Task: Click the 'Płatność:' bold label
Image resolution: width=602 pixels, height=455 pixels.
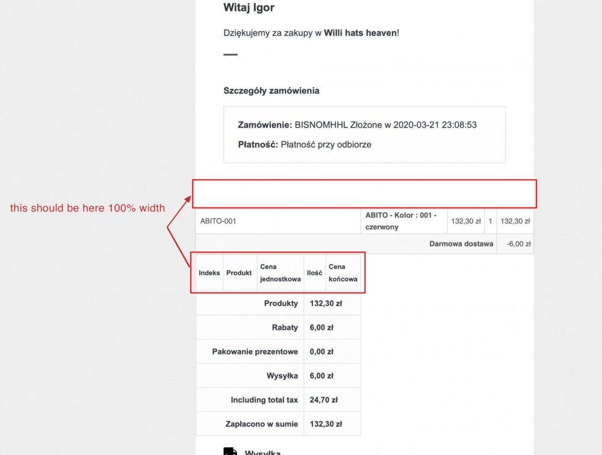Action: click(x=258, y=145)
